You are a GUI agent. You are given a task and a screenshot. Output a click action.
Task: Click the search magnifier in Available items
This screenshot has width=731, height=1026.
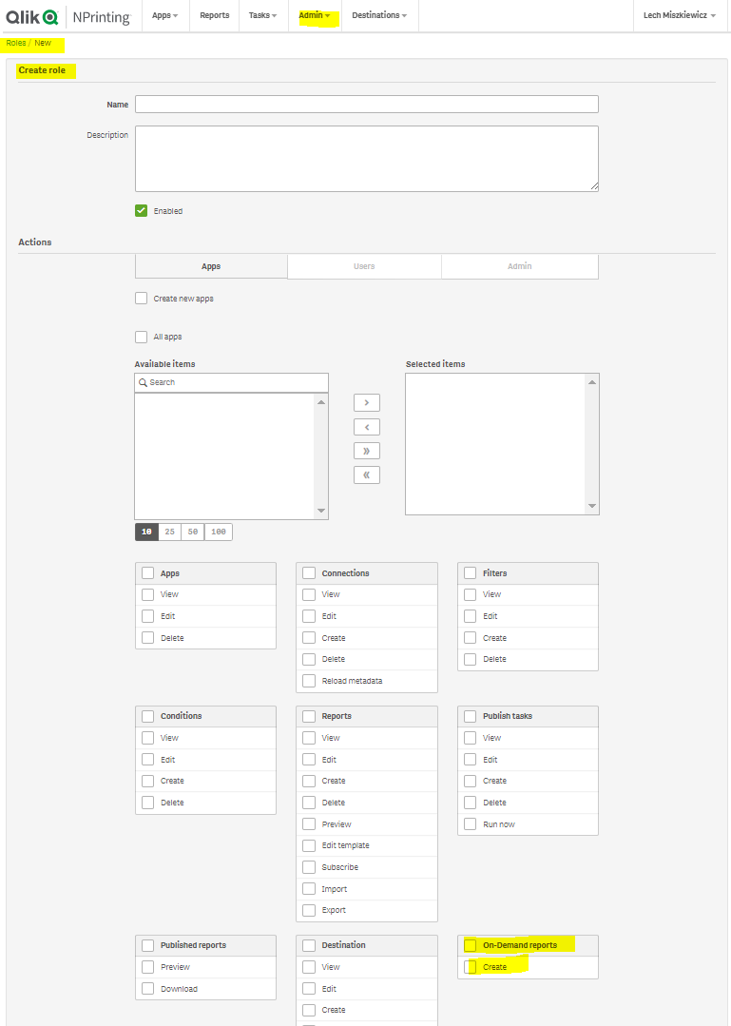tap(144, 381)
